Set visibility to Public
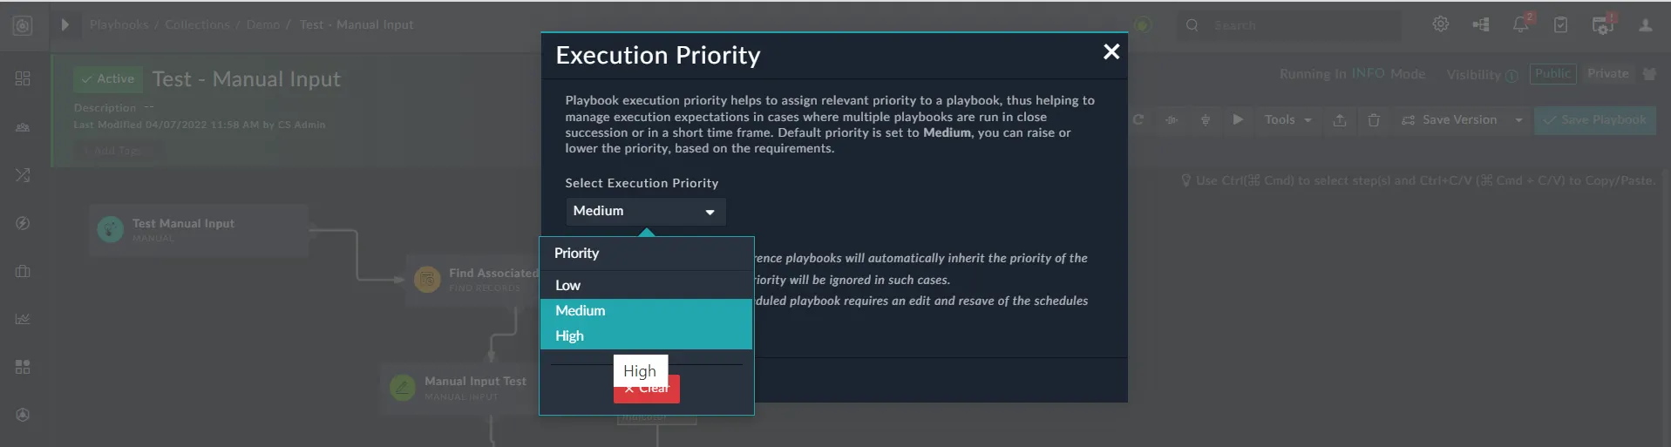The width and height of the screenshot is (1671, 447). click(1552, 74)
